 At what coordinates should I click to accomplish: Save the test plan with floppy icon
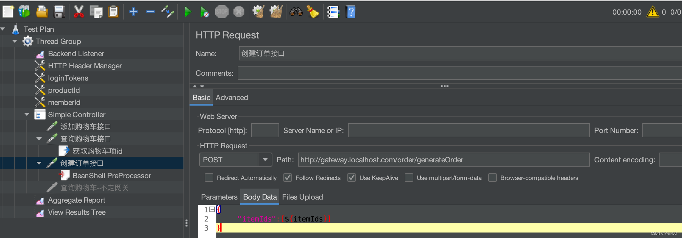coord(59,12)
